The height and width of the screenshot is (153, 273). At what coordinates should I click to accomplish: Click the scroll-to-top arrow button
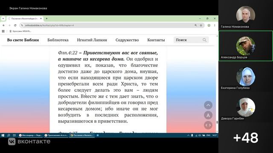(208, 105)
